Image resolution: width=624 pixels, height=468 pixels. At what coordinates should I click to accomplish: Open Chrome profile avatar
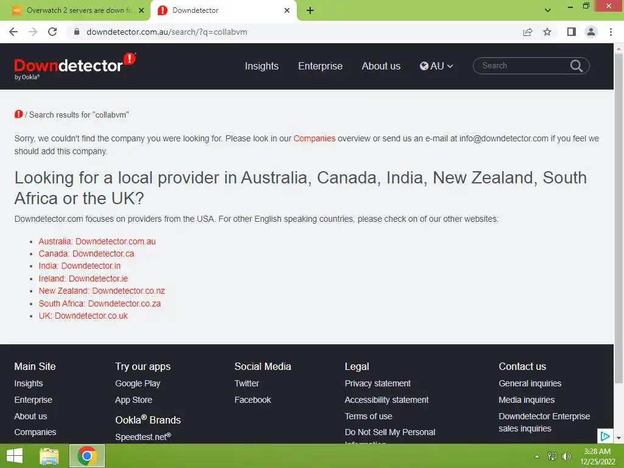[x=591, y=32]
